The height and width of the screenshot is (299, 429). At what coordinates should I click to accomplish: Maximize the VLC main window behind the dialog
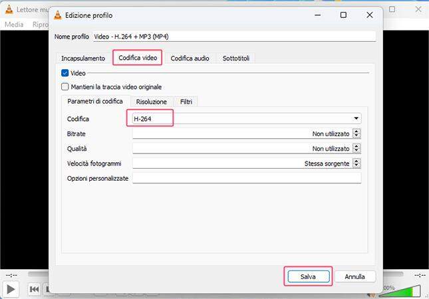(x=392, y=9)
